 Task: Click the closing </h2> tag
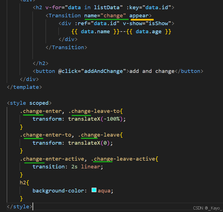(x=41, y=63)
